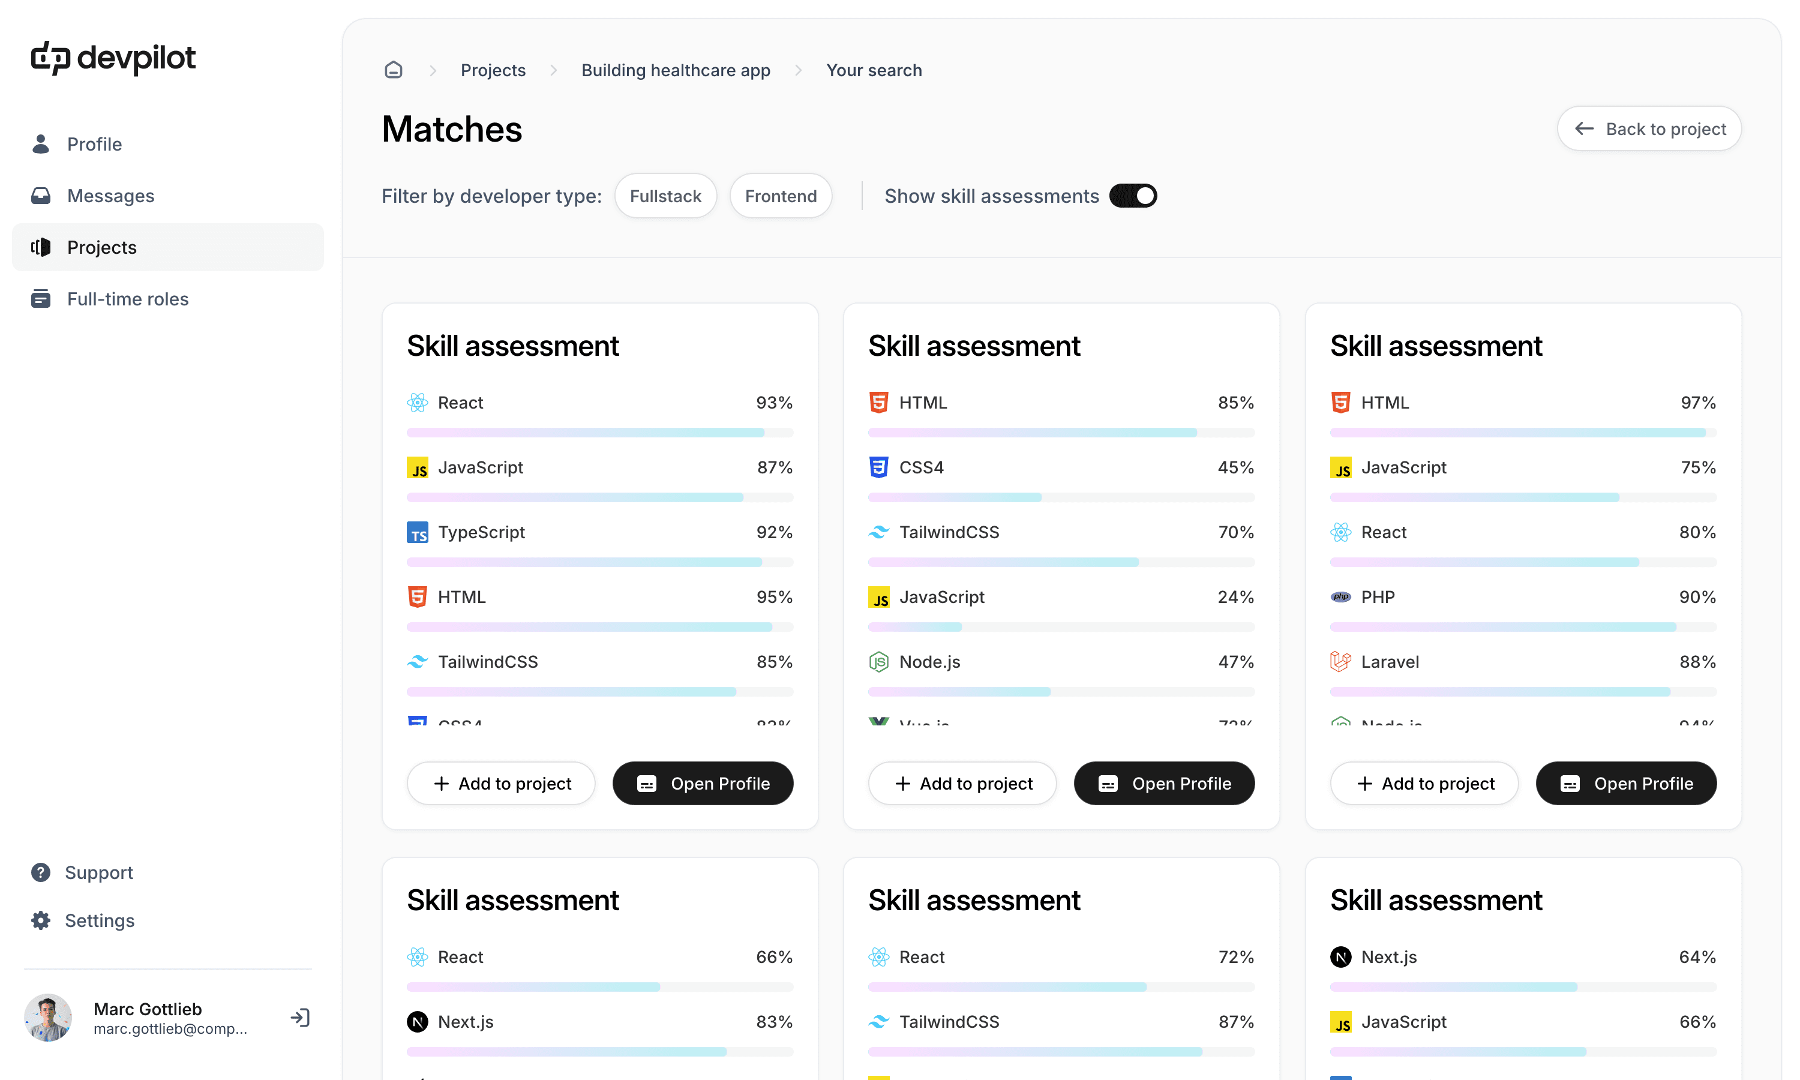Image resolution: width=1800 pixels, height=1080 pixels.
Task: Click the Profile sidebar icon
Action: point(40,143)
